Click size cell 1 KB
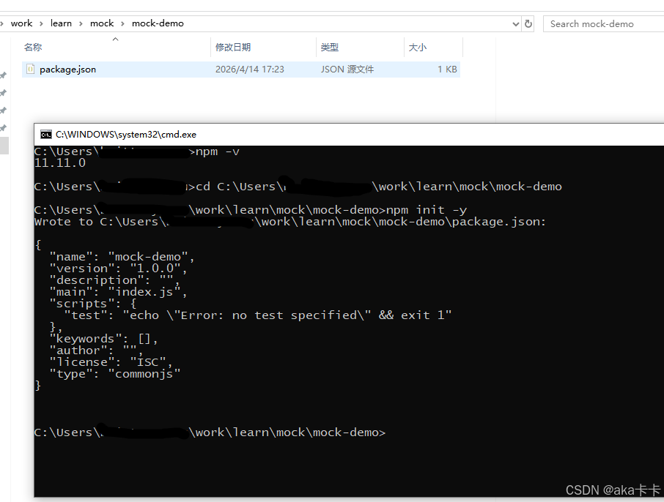The height and width of the screenshot is (502, 664). [447, 70]
